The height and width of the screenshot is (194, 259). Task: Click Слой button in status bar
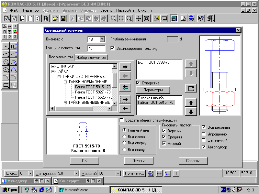[11, 173]
